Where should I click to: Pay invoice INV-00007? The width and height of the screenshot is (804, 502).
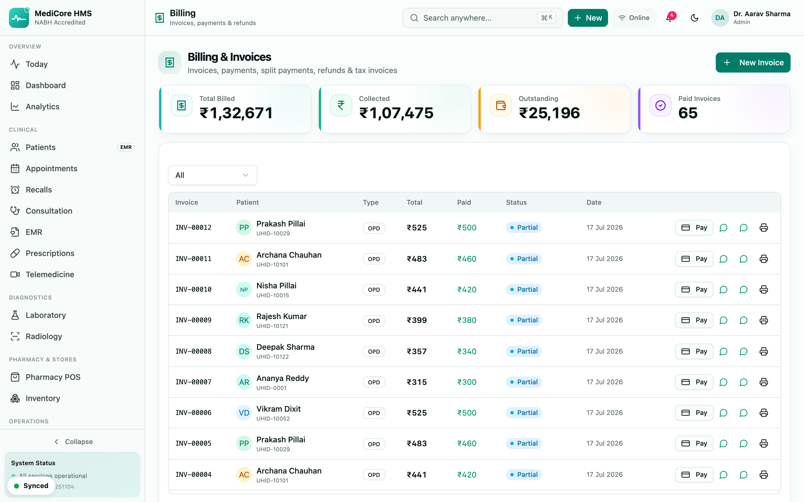tap(694, 382)
